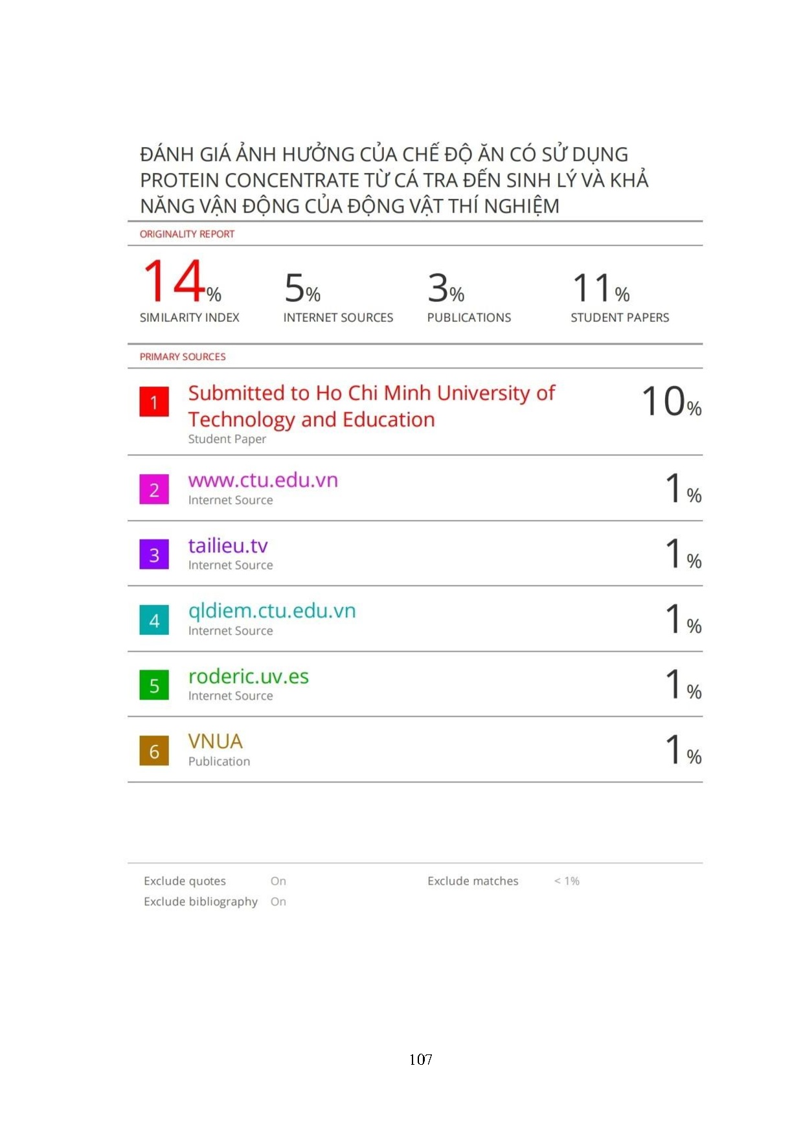Image resolution: width=803 pixels, height=1136 pixels.
Task: Open the www.ctu.edu.vn source link
Action: pyautogui.click(x=263, y=480)
